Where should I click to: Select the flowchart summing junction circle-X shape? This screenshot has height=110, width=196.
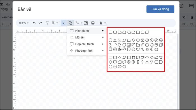coord(129,62)
